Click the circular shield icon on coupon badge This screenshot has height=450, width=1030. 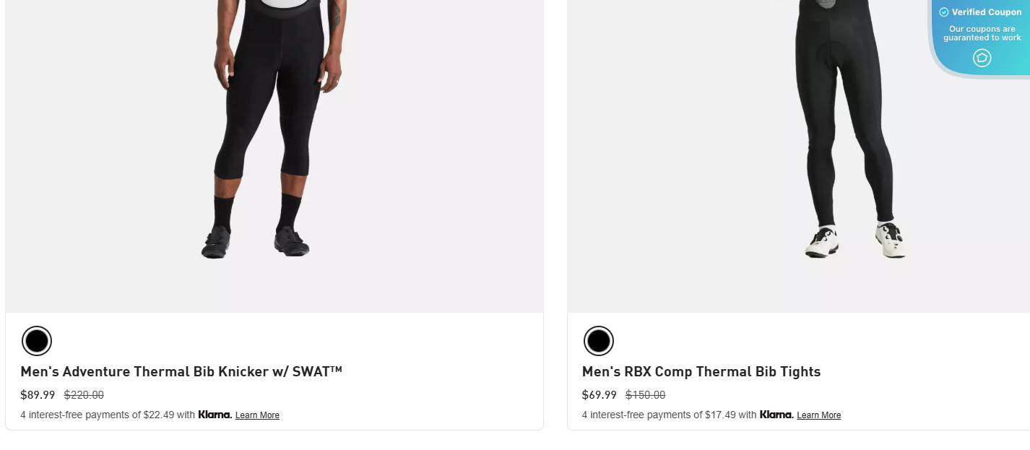click(x=982, y=58)
